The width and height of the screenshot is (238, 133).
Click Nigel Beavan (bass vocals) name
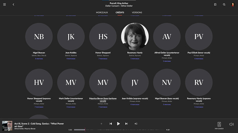click(x=167, y=98)
